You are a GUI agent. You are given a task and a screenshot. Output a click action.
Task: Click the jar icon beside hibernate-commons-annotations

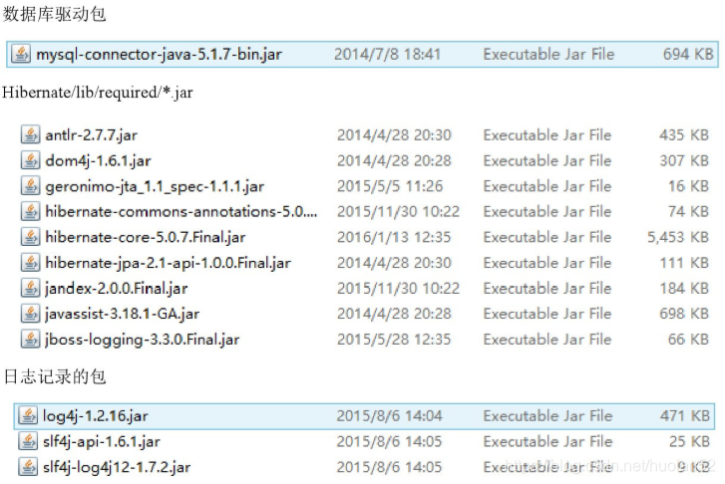30,211
